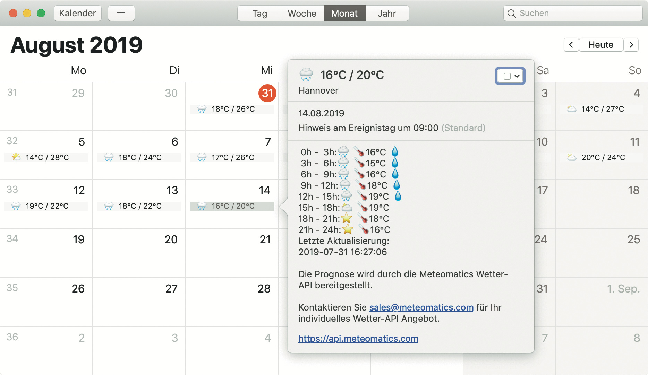Open the api.meteomatics.com link
This screenshot has width=648, height=375.
358,339
